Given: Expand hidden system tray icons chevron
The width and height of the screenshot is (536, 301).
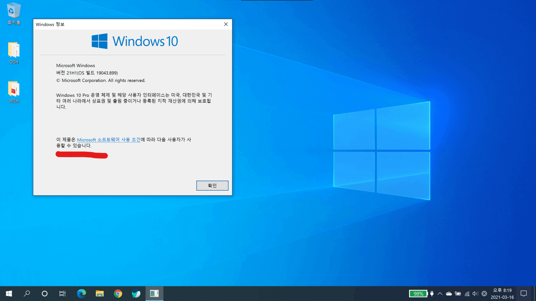Looking at the screenshot, I should pos(440,294).
